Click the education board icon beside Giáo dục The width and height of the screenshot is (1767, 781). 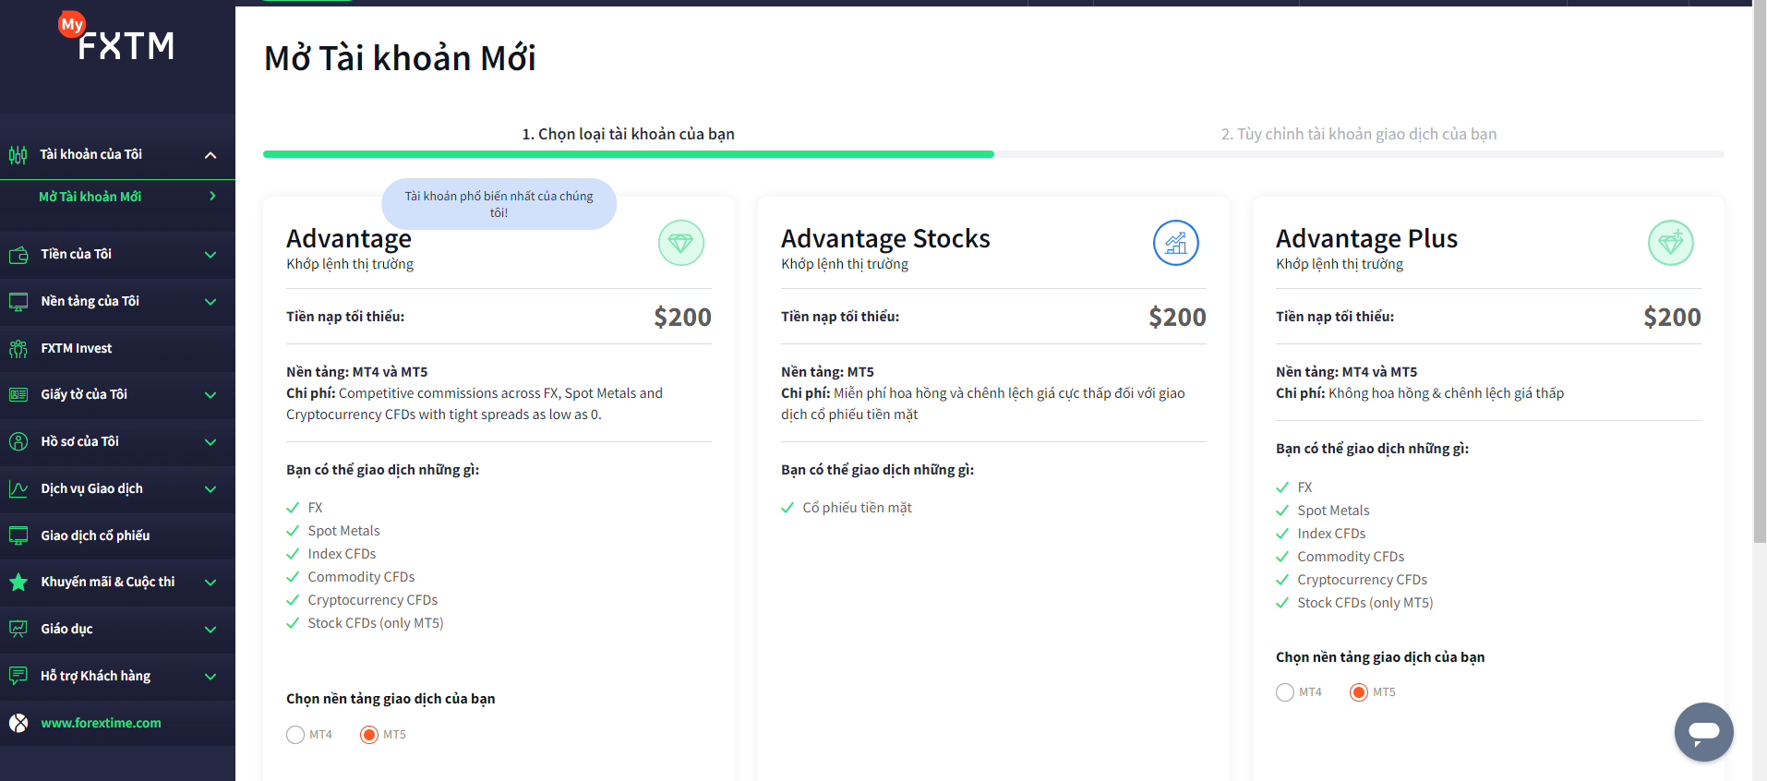pyautogui.click(x=18, y=630)
